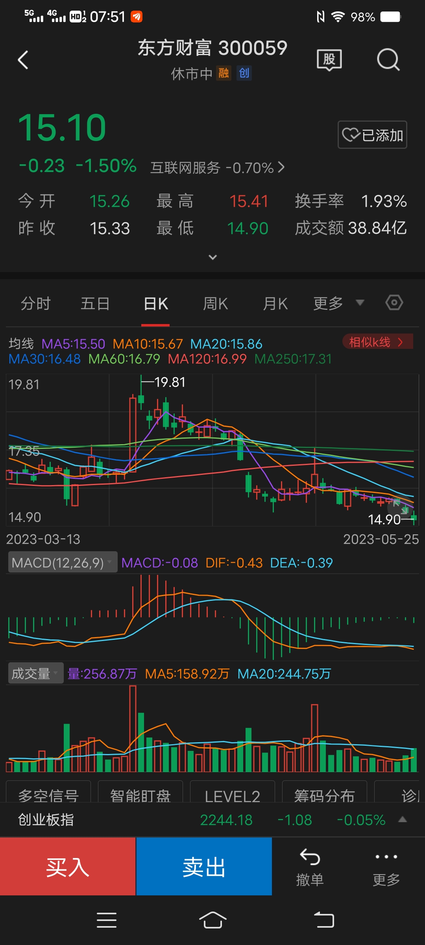Open 相似k线 similar candlestick button
The width and height of the screenshot is (425, 945).
point(377,342)
